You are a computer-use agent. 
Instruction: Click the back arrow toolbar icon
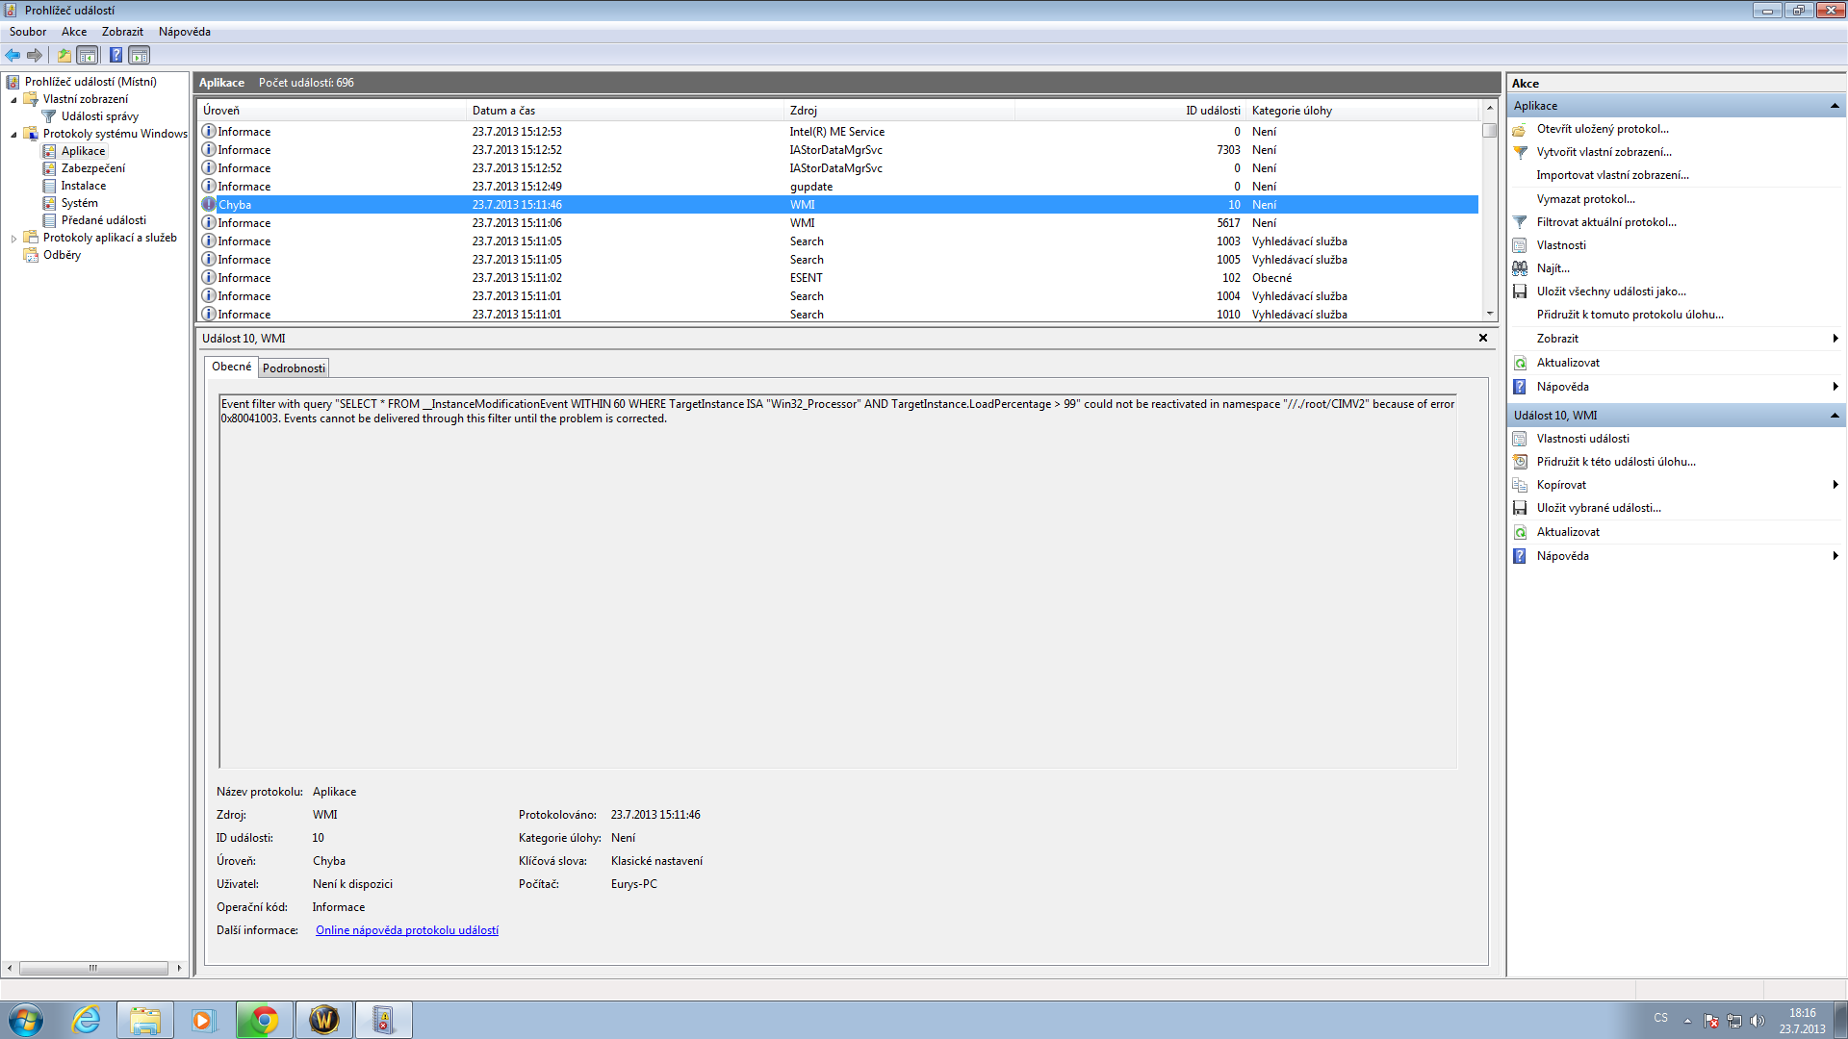(13, 55)
